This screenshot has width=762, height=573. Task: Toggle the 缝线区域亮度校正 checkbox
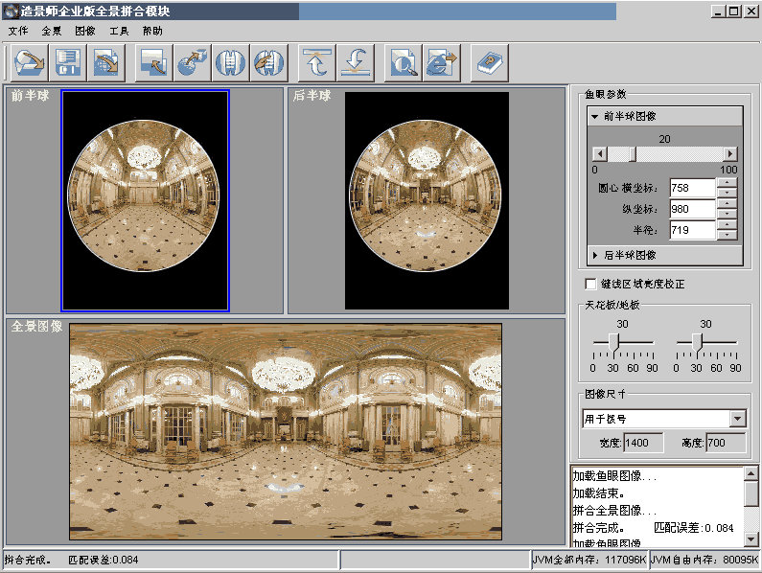[x=590, y=284]
